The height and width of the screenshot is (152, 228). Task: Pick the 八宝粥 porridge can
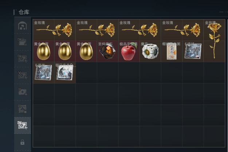point(172,51)
